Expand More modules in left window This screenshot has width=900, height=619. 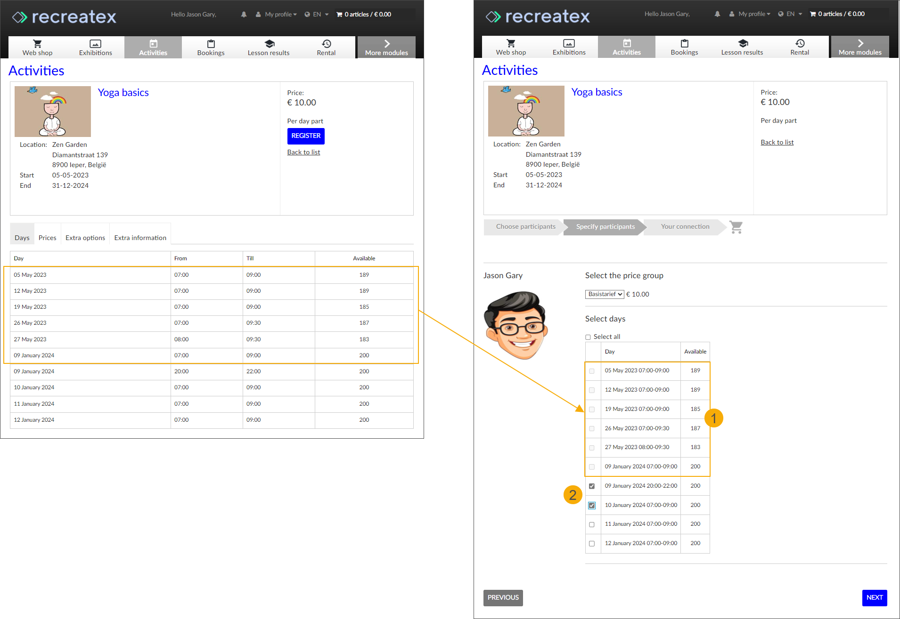click(x=386, y=48)
